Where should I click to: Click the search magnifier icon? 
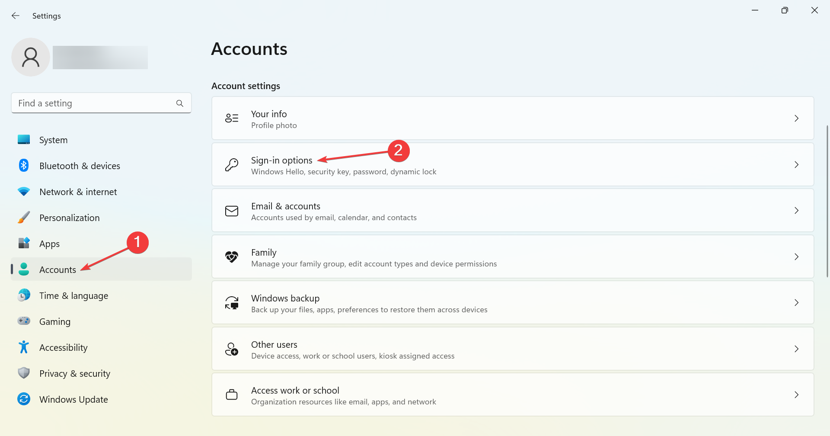pyautogui.click(x=180, y=103)
